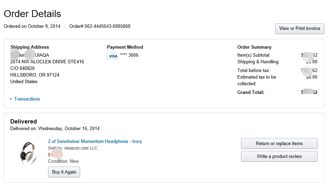Click the View or Print invoice button
This screenshot has height=184, width=334.
coord(300,29)
